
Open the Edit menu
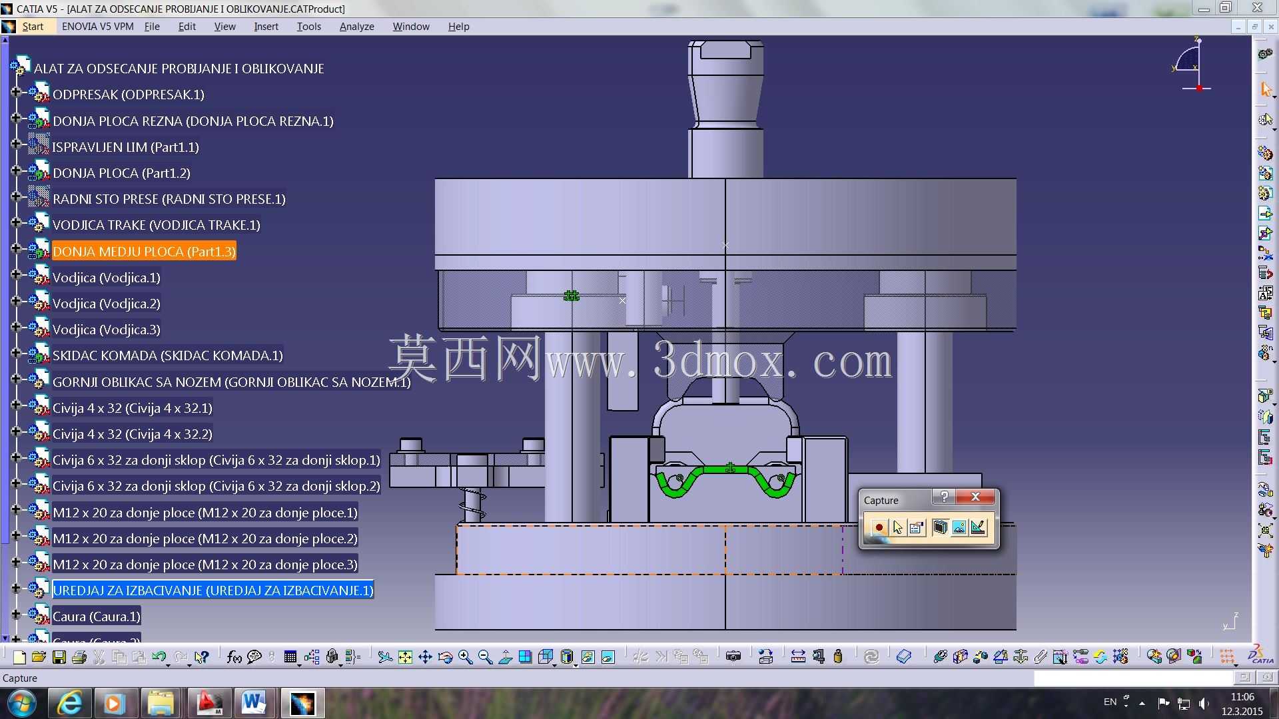pyautogui.click(x=187, y=27)
